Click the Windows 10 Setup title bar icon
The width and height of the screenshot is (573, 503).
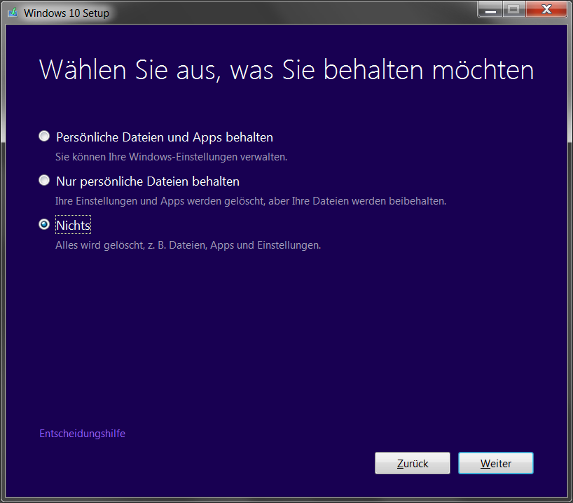tap(13, 13)
